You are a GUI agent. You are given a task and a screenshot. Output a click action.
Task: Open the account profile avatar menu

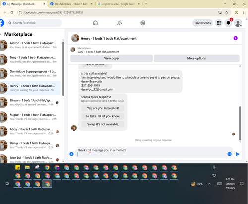(238, 23)
